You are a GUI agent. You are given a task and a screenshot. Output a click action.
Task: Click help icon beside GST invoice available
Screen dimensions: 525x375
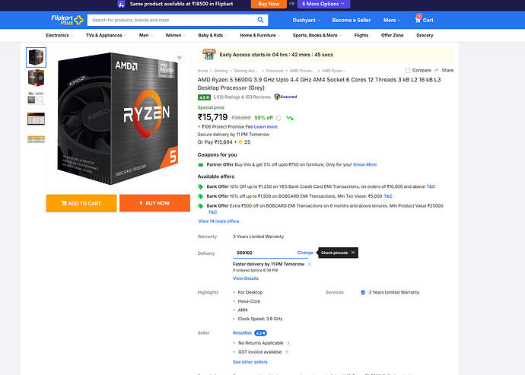(285, 352)
